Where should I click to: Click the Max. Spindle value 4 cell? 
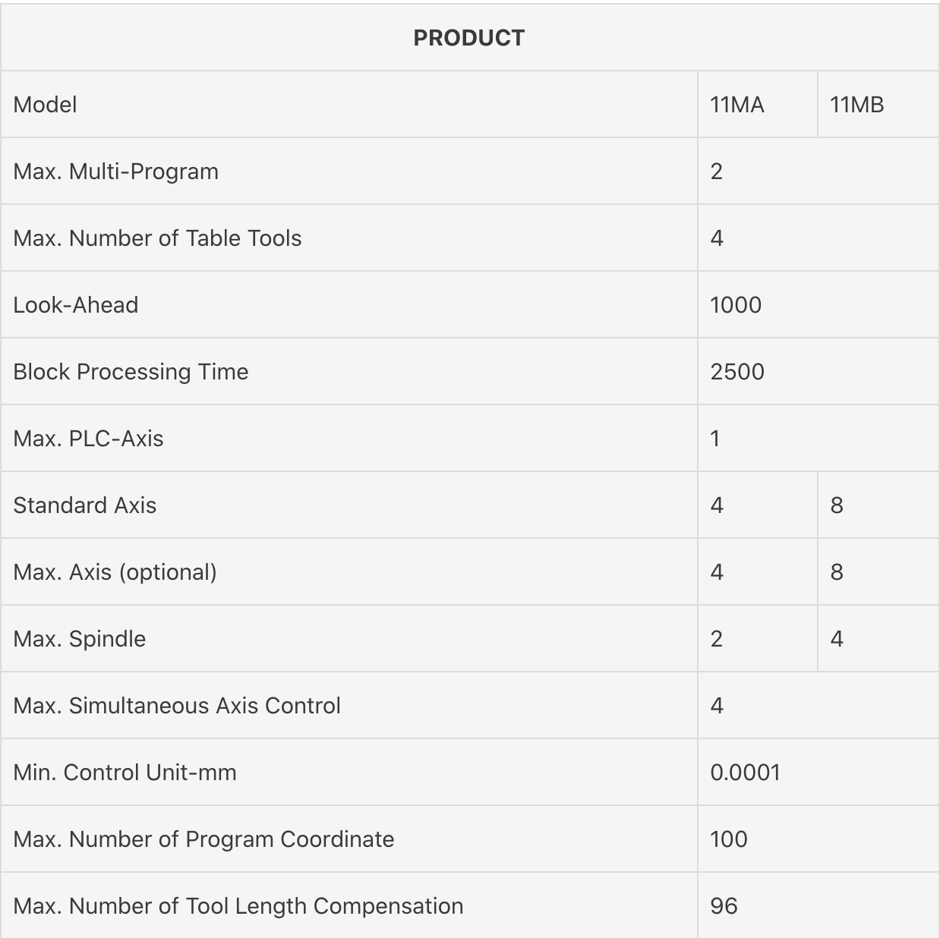878,639
